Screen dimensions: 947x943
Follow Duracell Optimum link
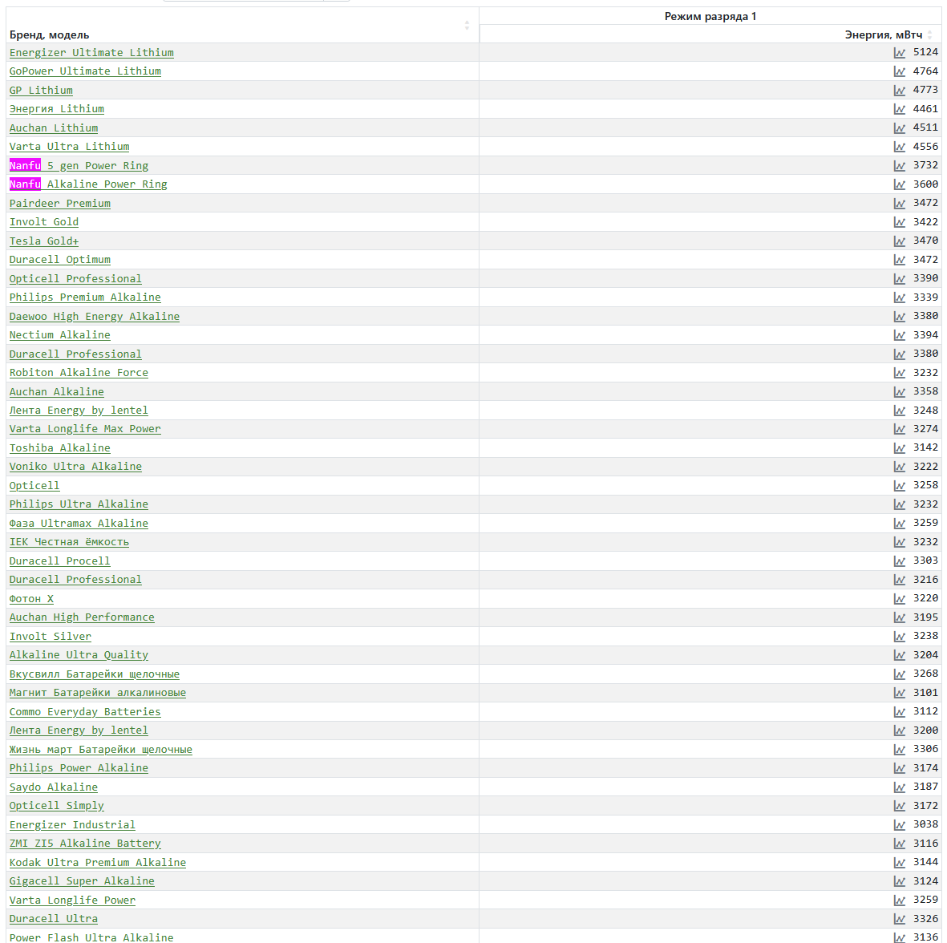coord(60,260)
